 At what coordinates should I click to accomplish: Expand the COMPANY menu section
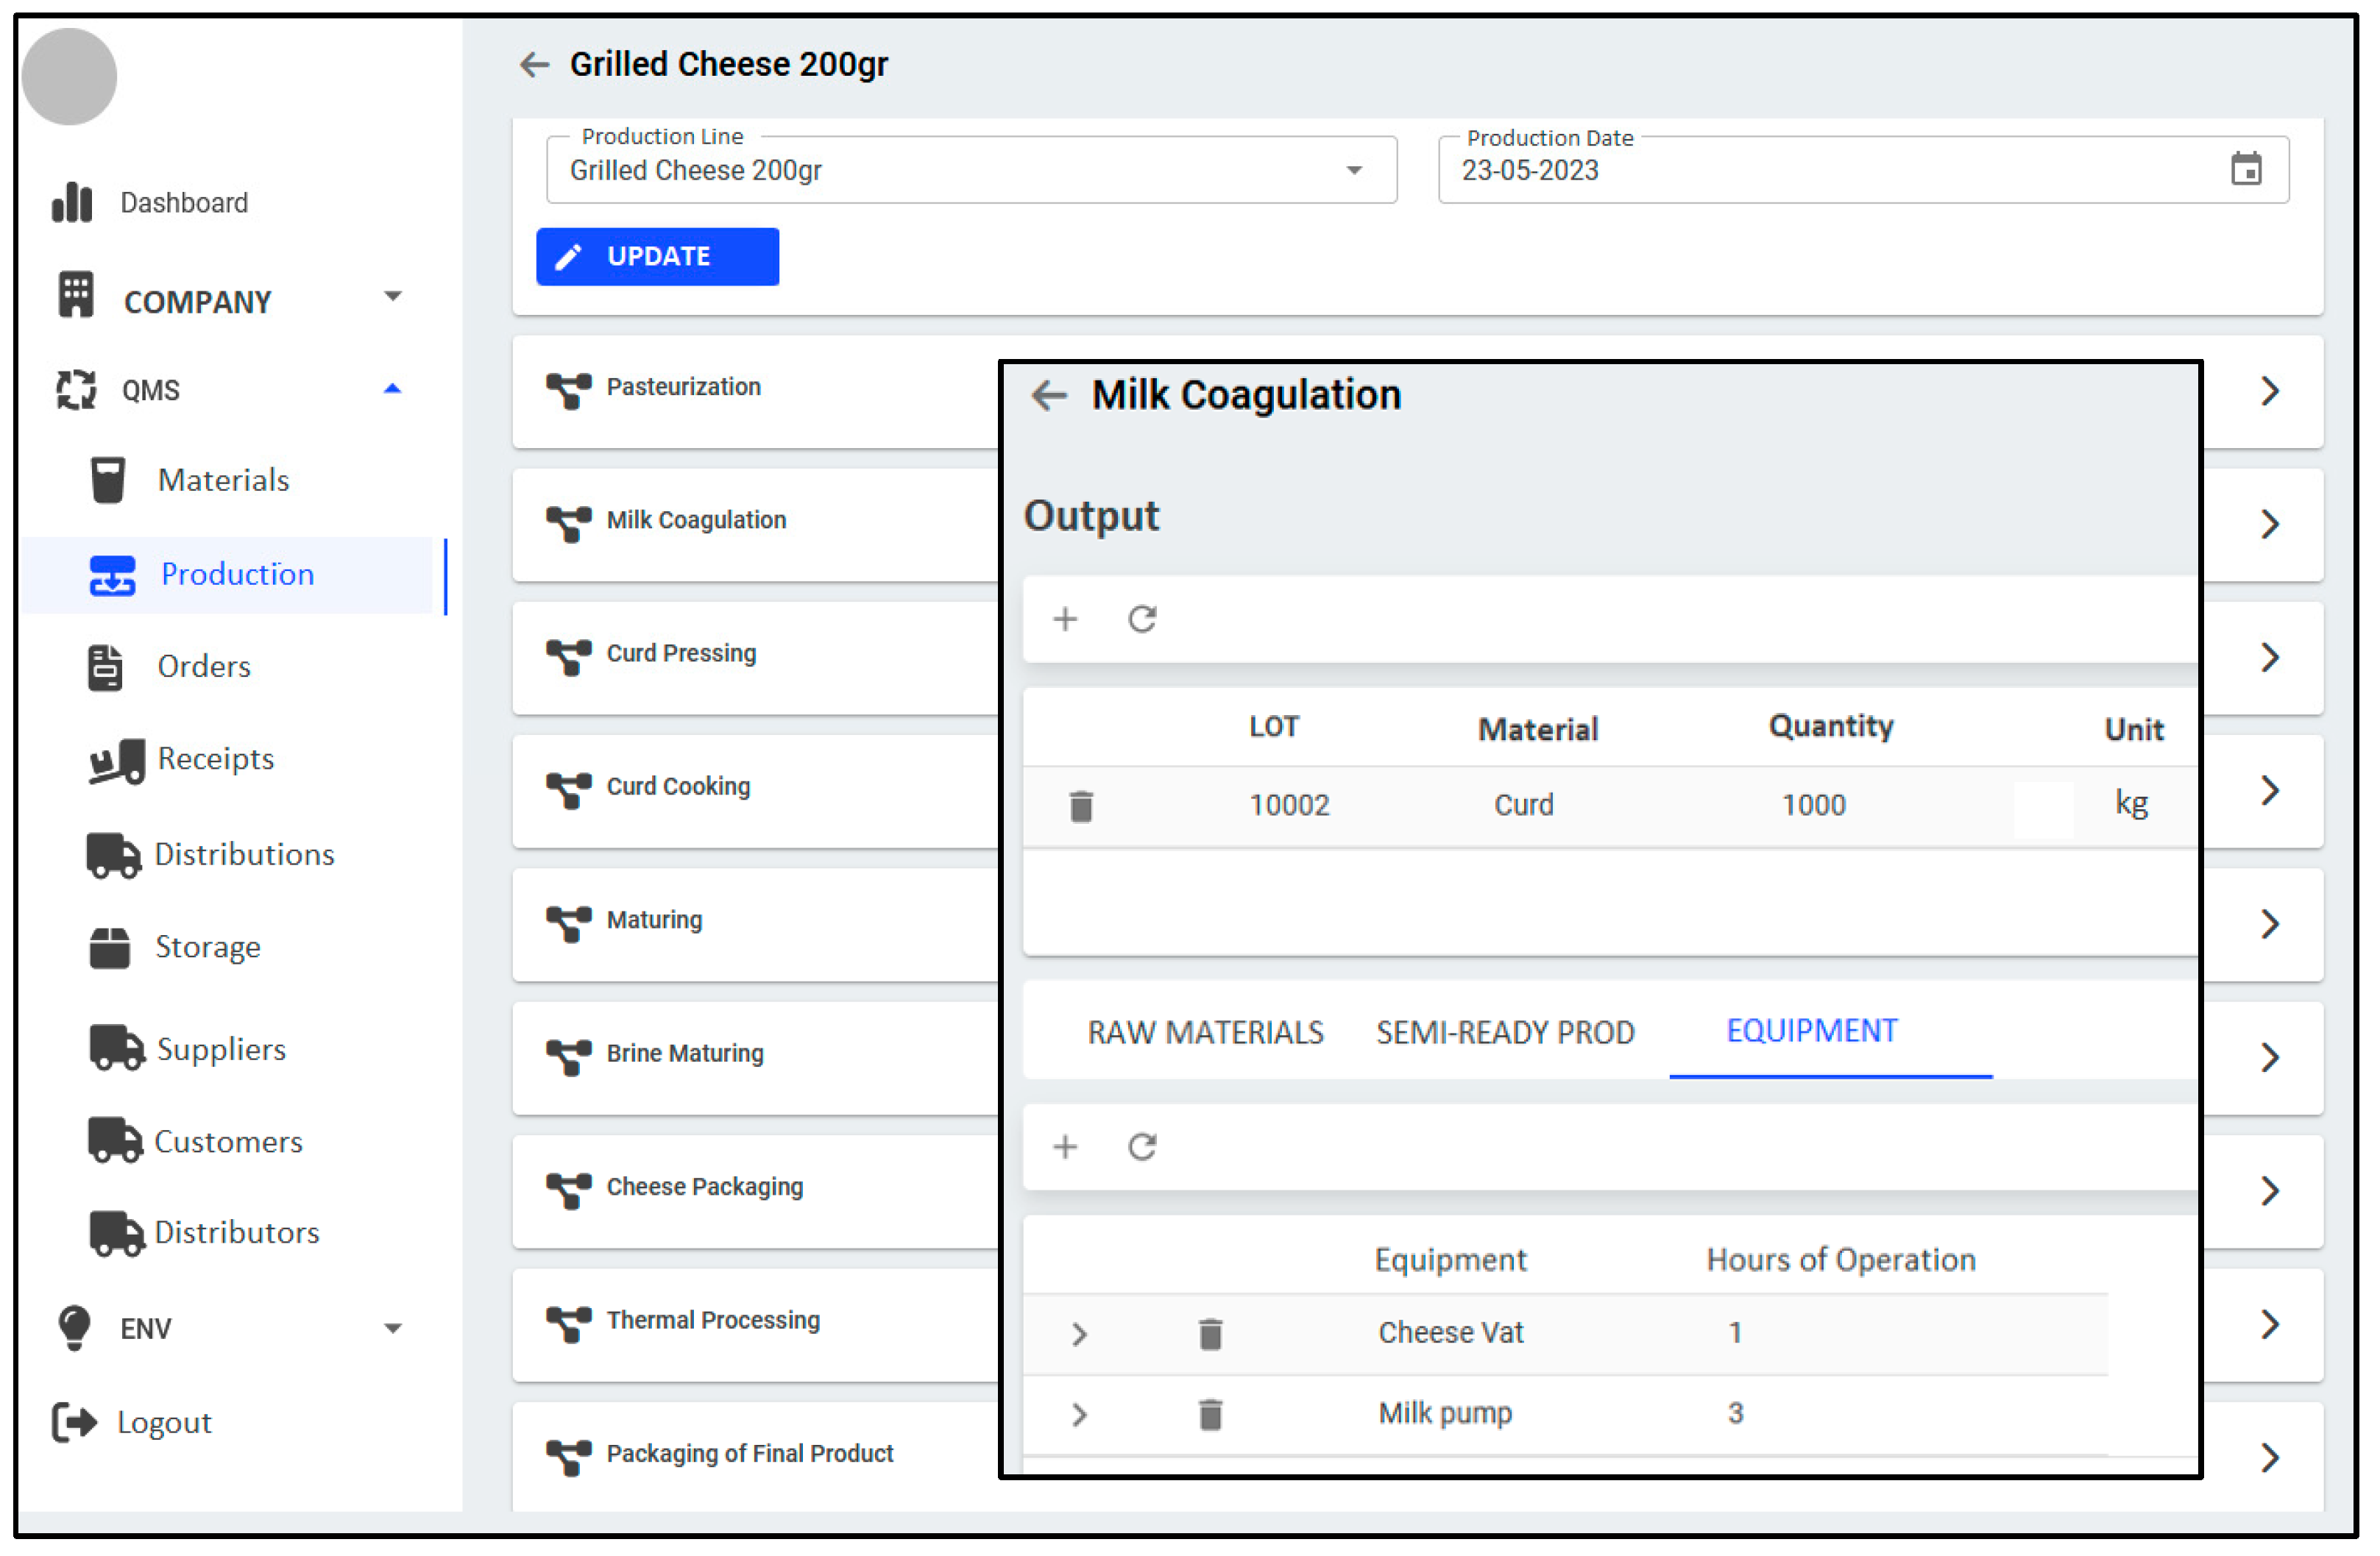tap(393, 297)
